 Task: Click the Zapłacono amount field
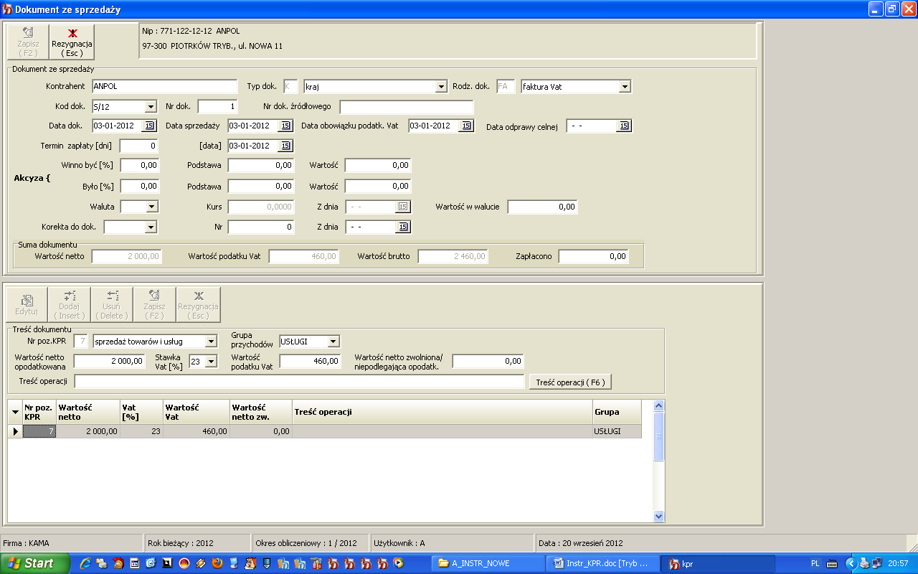tap(593, 256)
